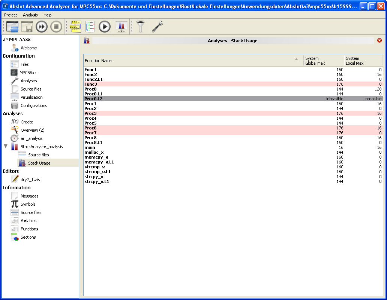Screen dimensions: 387x300
Task: Collapse the StackAnalyzer_analysis tree arrow
Action: point(6,146)
